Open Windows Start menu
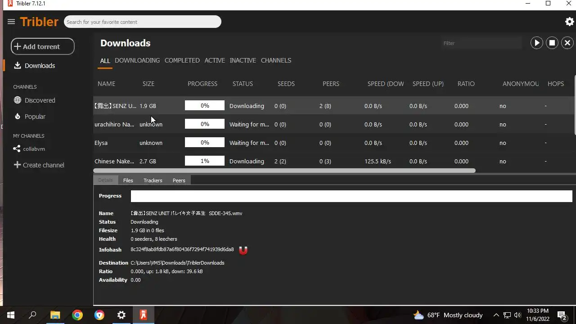 (11, 315)
